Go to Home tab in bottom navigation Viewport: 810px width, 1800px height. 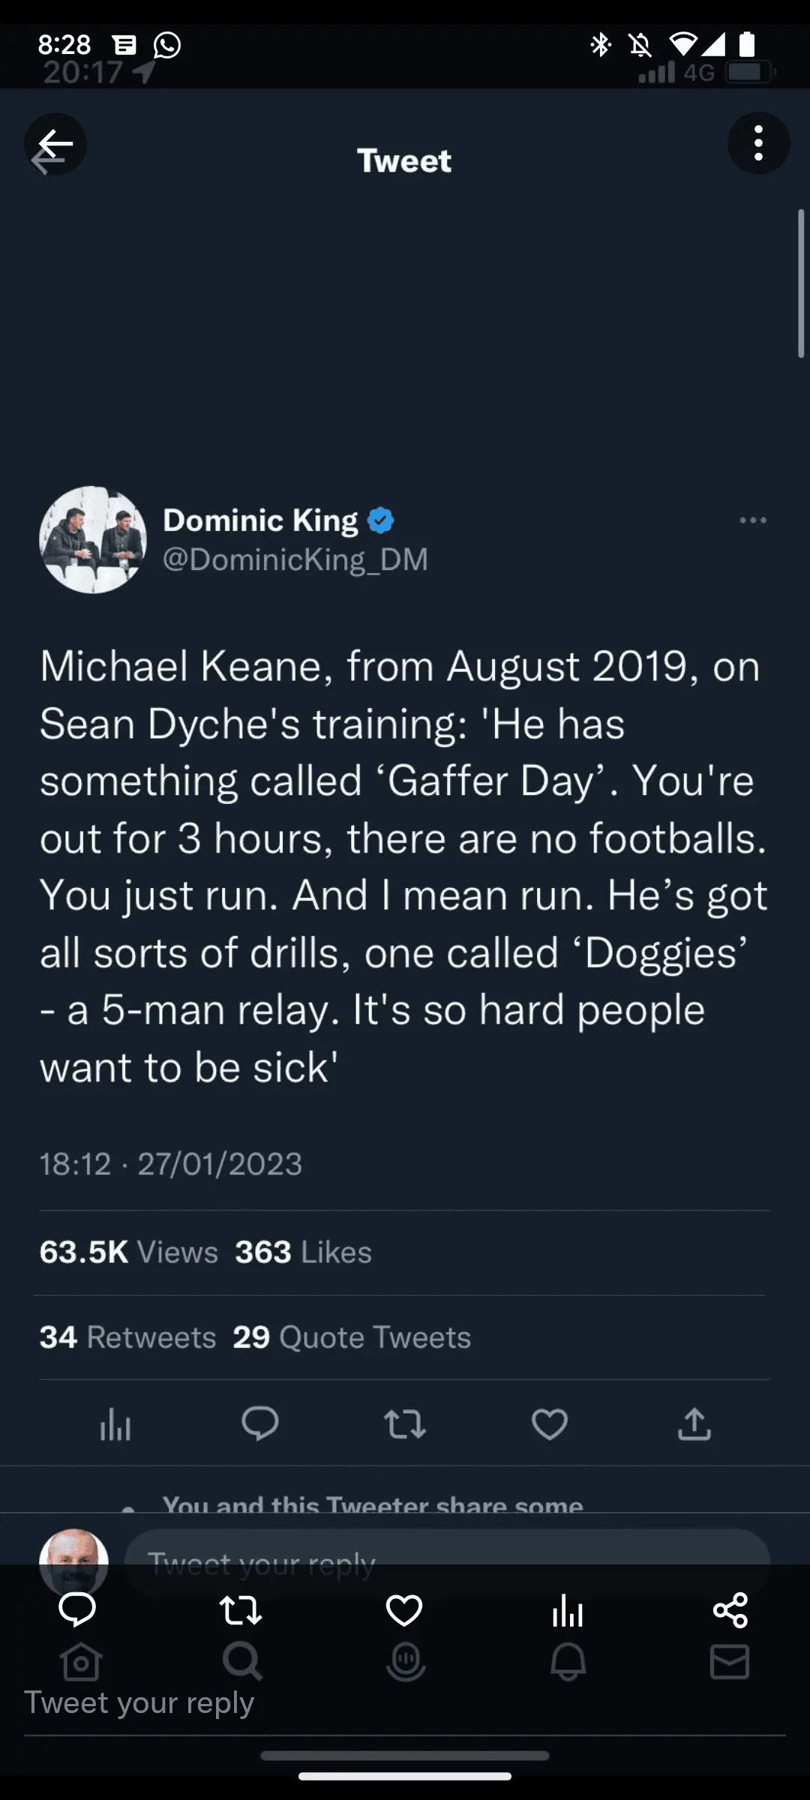81,1663
